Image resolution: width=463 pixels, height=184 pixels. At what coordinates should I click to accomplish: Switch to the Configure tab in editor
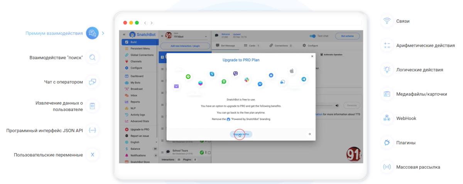[311, 46]
